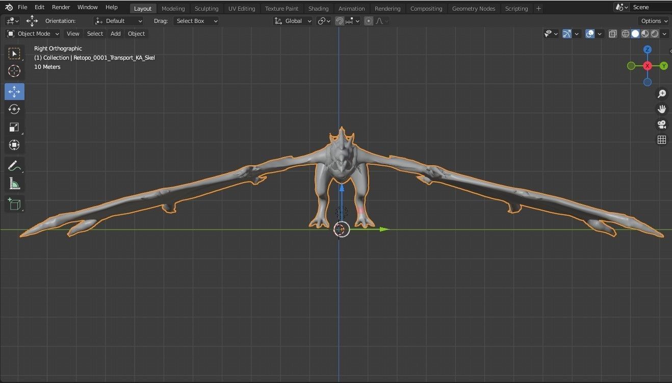Activate the Rotate tool
The width and height of the screenshot is (672, 383).
coord(14,109)
